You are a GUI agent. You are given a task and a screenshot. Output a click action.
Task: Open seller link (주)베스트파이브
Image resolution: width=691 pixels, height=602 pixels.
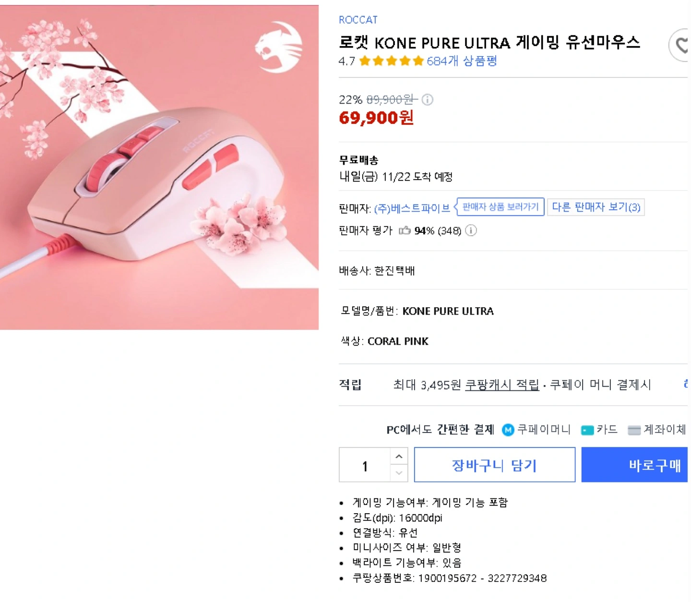412,208
